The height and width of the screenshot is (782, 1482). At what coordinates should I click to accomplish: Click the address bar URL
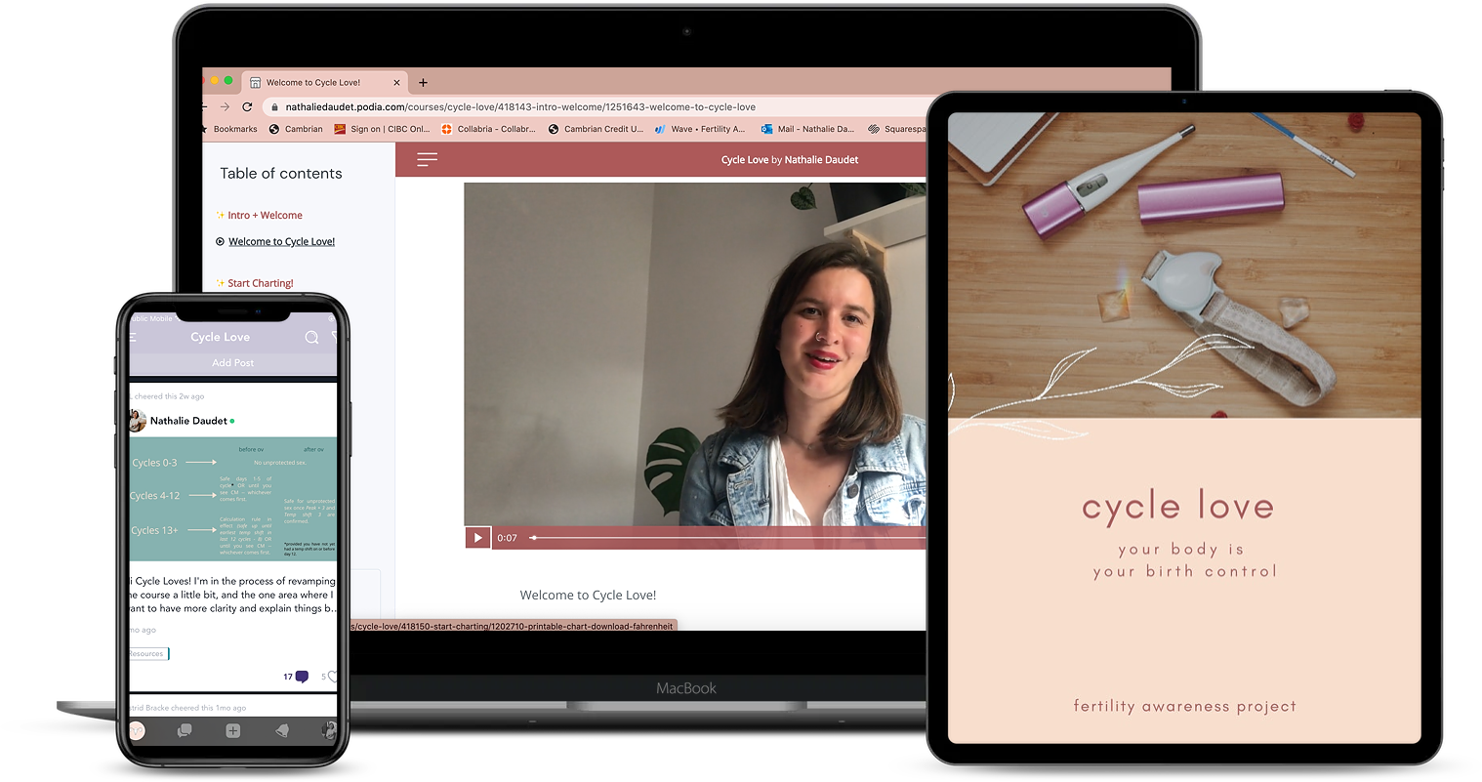tap(519, 106)
